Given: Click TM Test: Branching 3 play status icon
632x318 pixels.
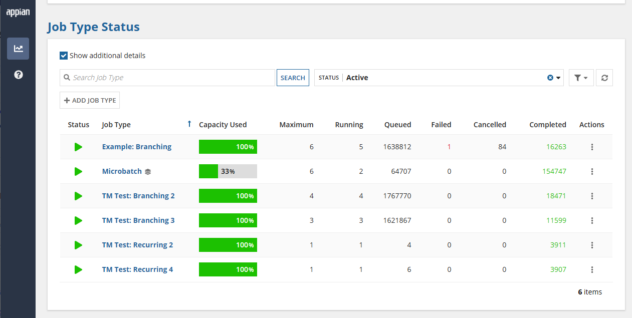Looking at the screenshot, I should 78,220.
